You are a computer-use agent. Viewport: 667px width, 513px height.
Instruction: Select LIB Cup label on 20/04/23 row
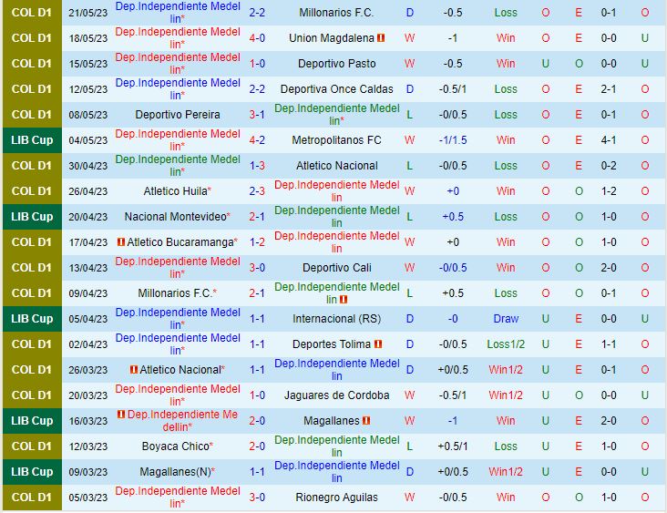coord(32,217)
